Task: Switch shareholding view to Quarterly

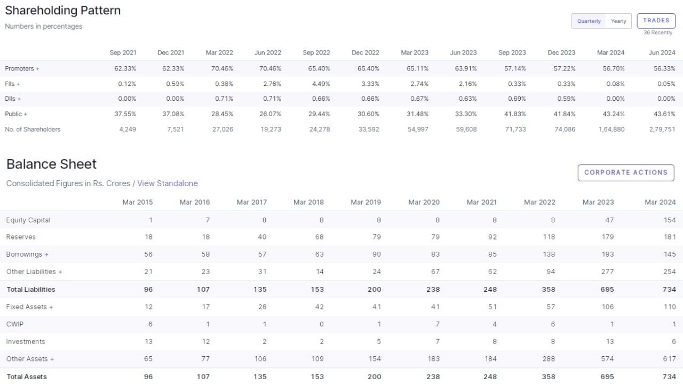Action: tap(589, 21)
